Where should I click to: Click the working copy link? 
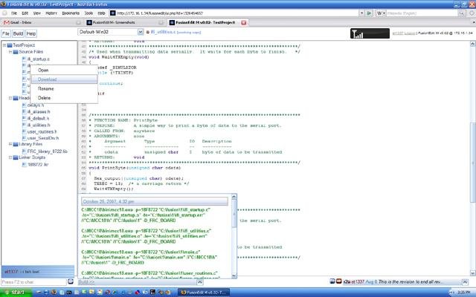(x=188, y=33)
